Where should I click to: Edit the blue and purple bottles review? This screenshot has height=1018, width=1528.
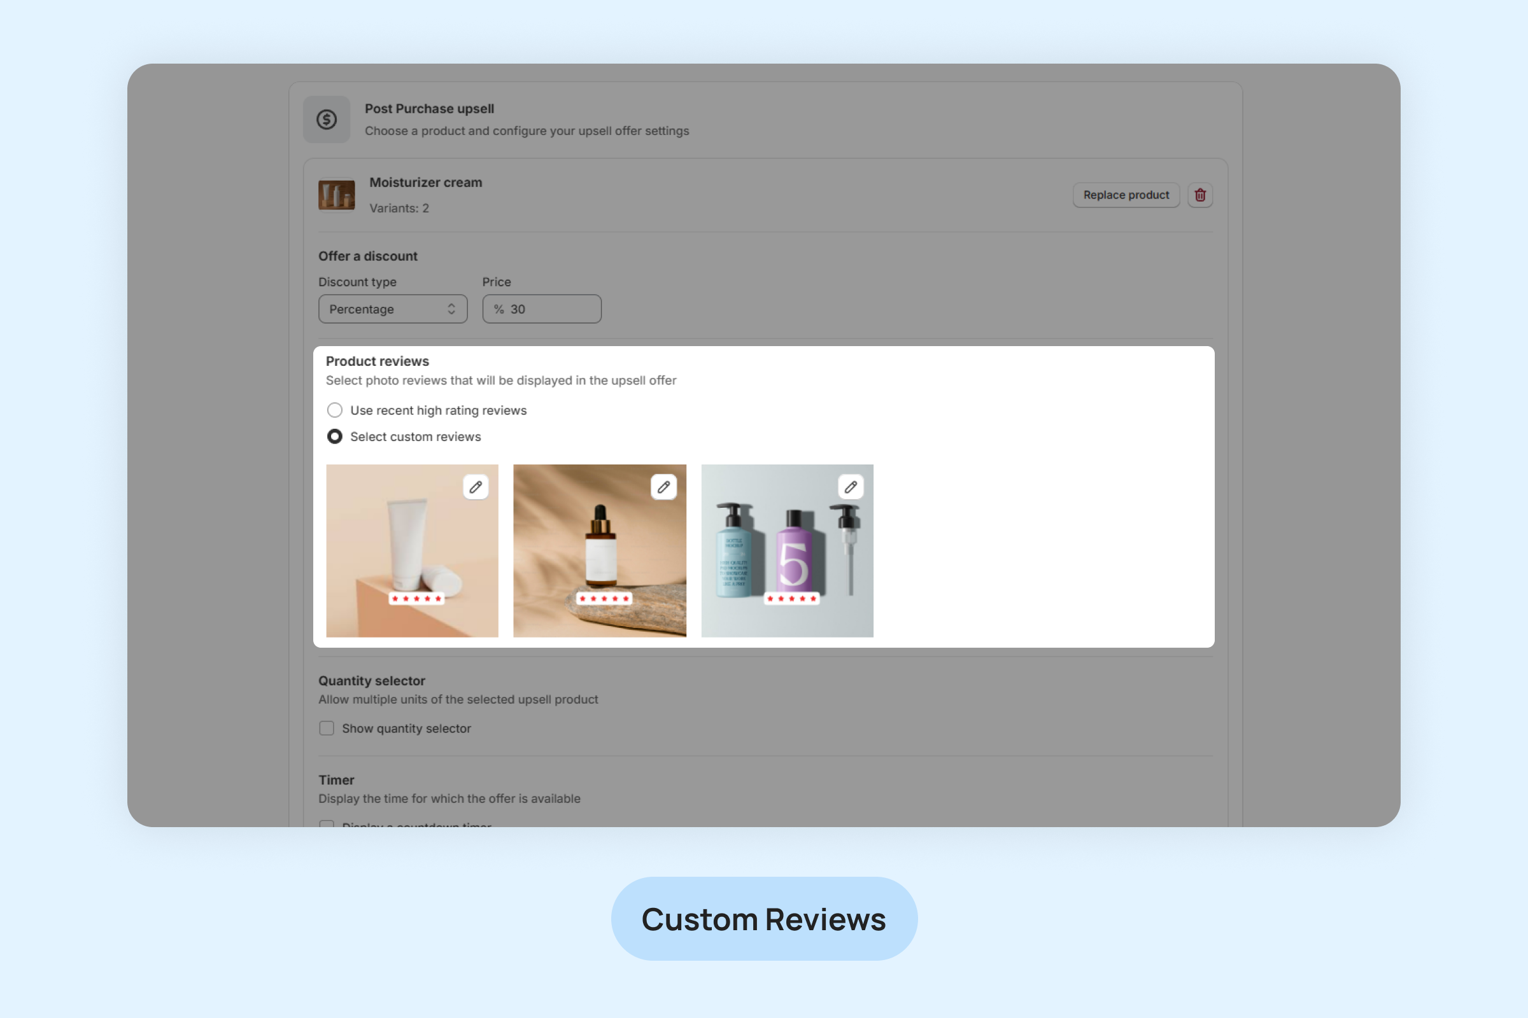[x=851, y=487]
